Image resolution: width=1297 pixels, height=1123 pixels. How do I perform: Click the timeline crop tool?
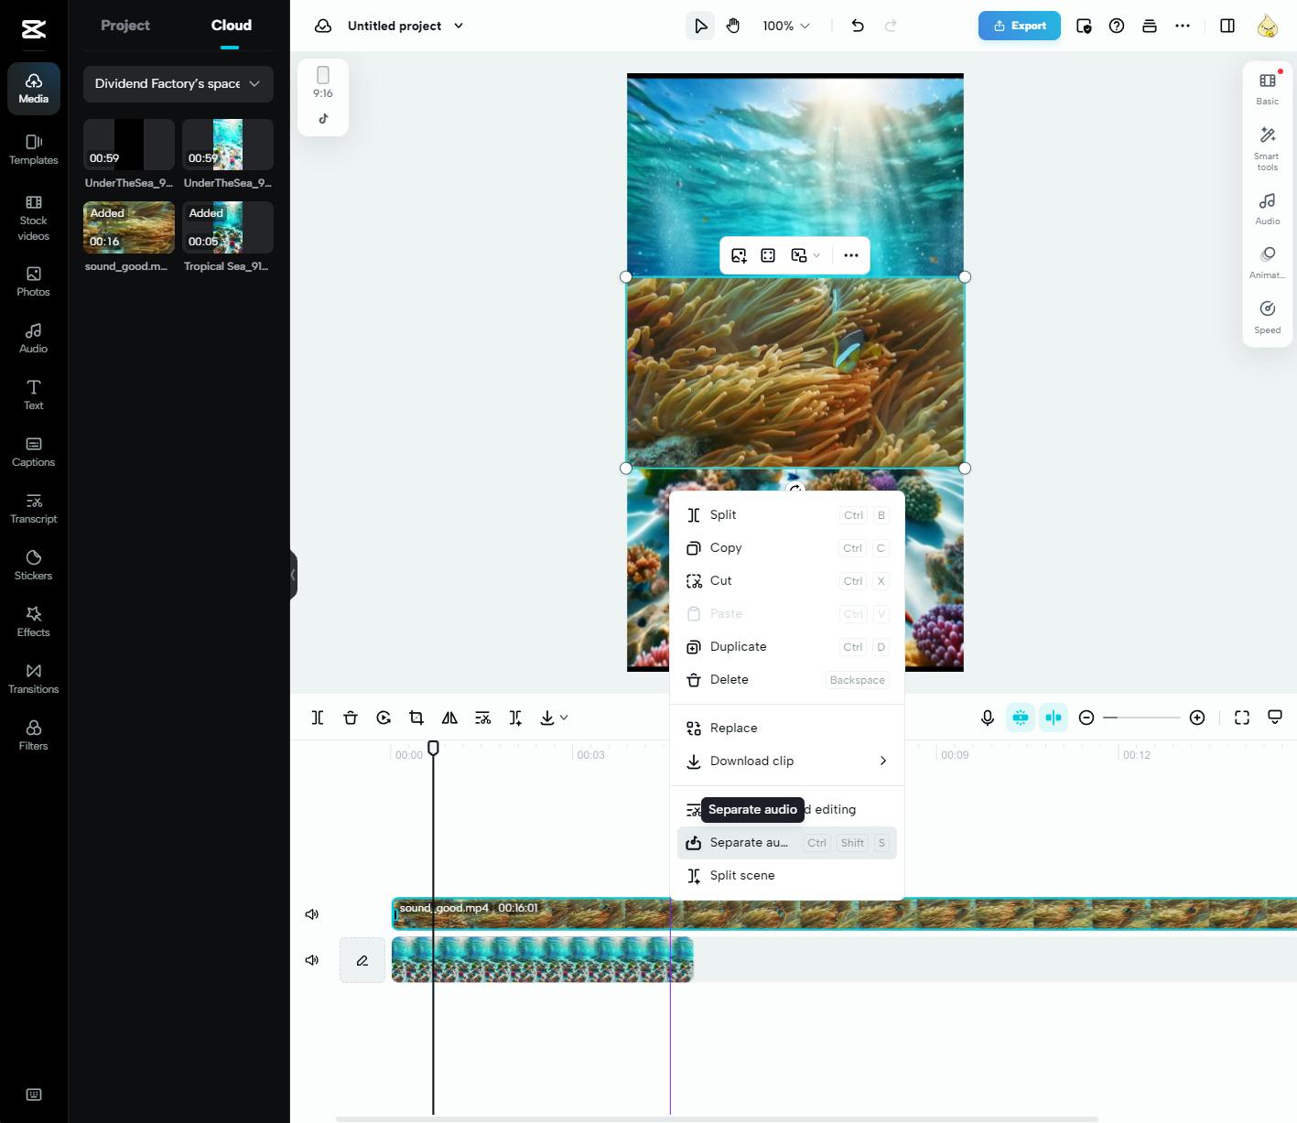click(416, 718)
